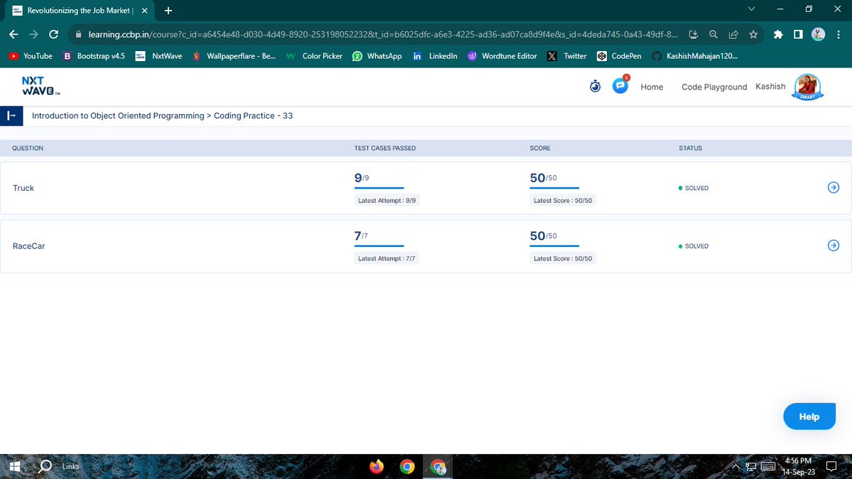Launch Firefox from the taskbar

(376, 466)
